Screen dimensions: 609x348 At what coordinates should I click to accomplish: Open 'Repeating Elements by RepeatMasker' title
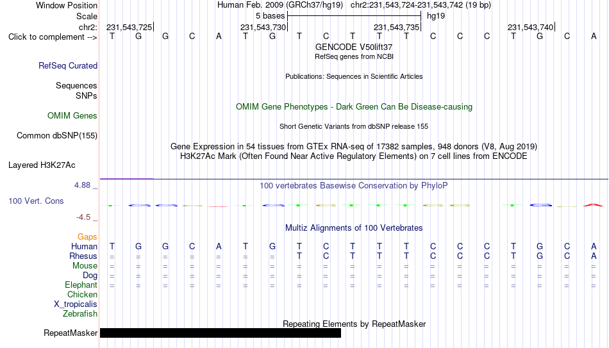[354, 324]
